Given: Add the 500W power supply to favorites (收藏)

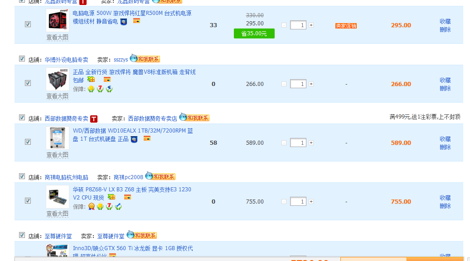Looking at the screenshot, I should 445,21.
